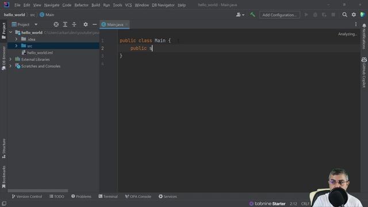The image size is (368, 207).
Task: Click the Build project hammer icon
Action: click(x=252, y=15)
